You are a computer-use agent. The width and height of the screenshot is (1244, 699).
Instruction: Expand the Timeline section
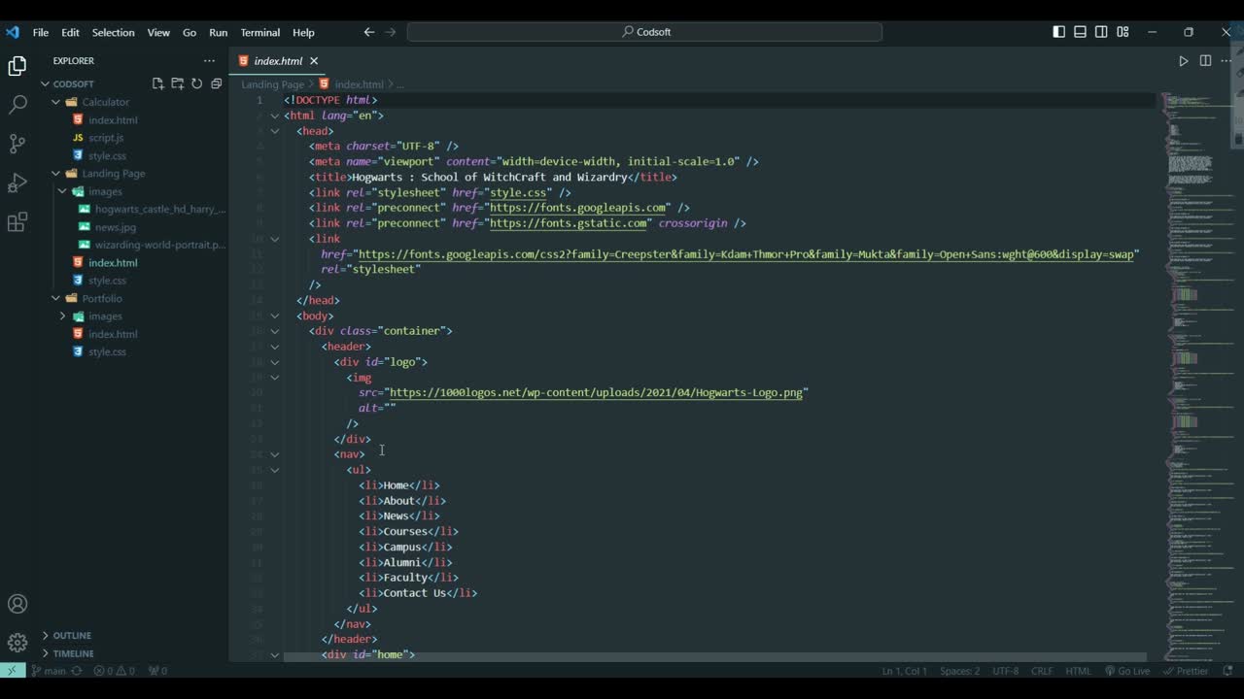[x=45, y=653]
